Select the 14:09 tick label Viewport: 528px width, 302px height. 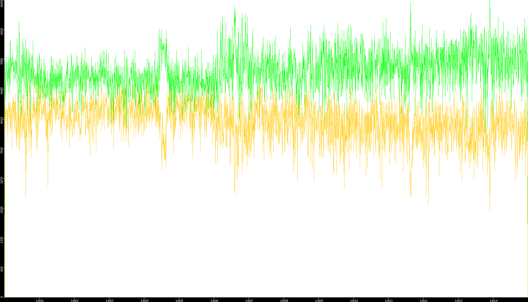point(319,301)
